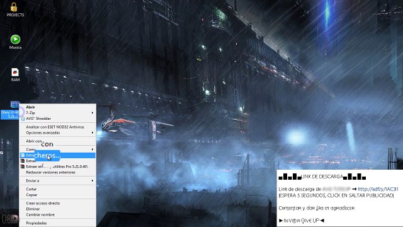The height and width of the screenshot is (227, 403).
Task: Click Abrir con in context menu
Action: pos(34,141)
